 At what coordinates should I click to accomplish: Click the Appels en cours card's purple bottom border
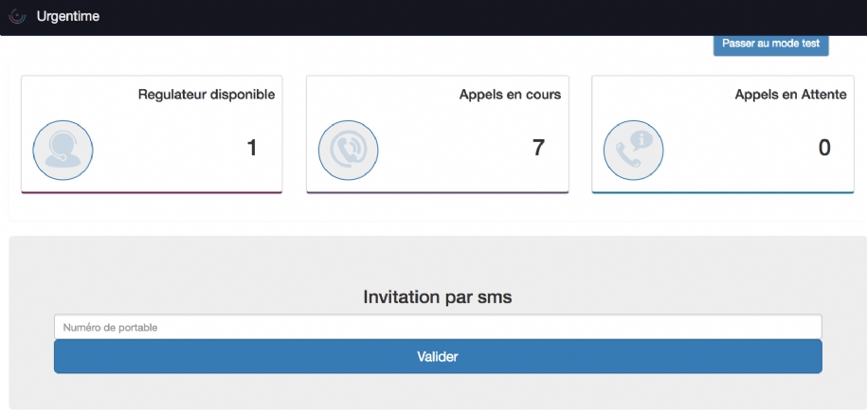click(x=437, y=192)
